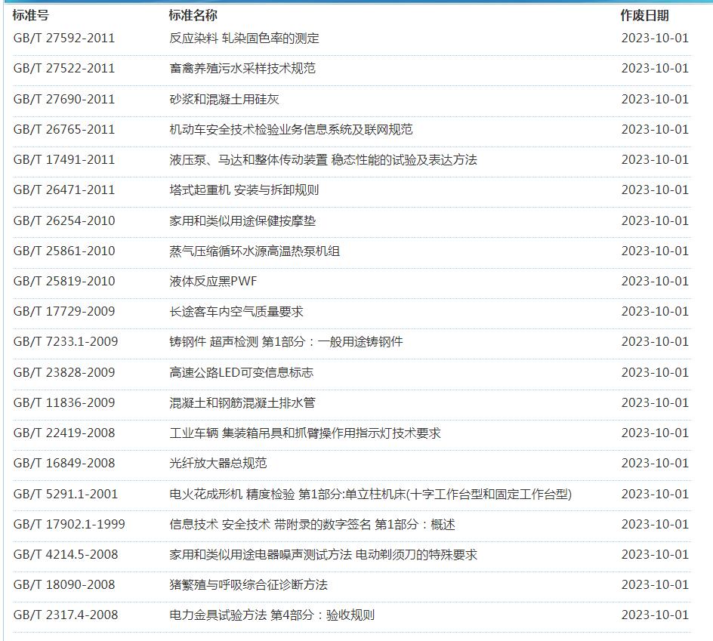
Task: Click standard number GB/T 2317.4-2008
Action: [x=66, y=615]
